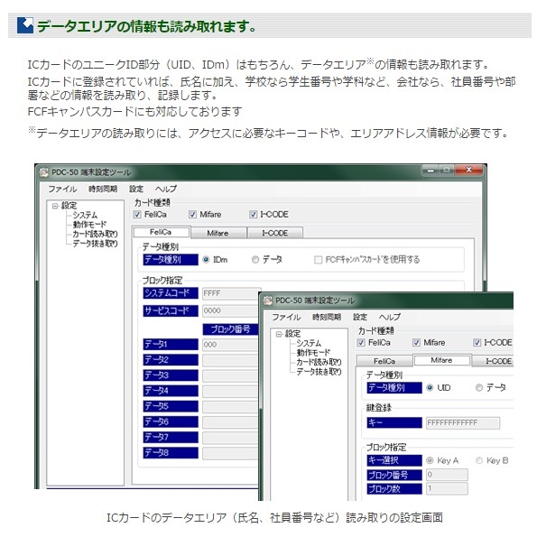Click the システムコード field showing FFFF
Image resolution: width=537 pixels, height=537 pixels.
[x=232, y=293]
